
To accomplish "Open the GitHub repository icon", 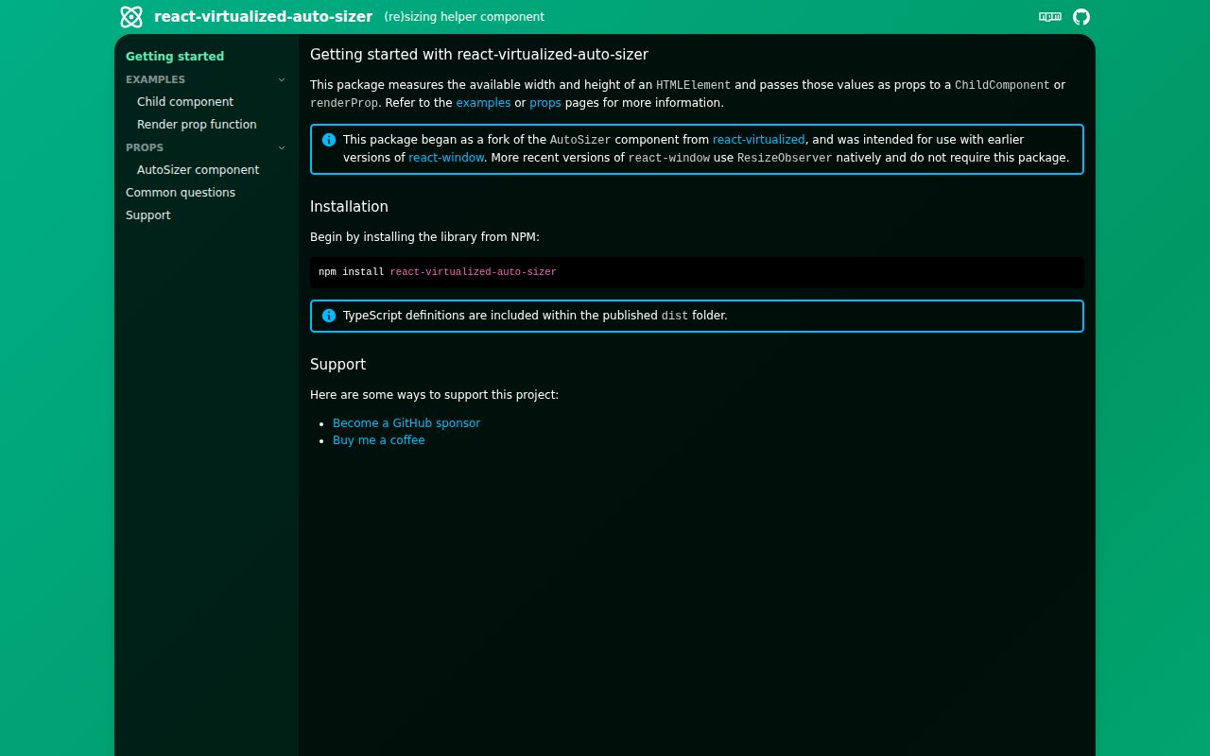I will [1081, 17].
